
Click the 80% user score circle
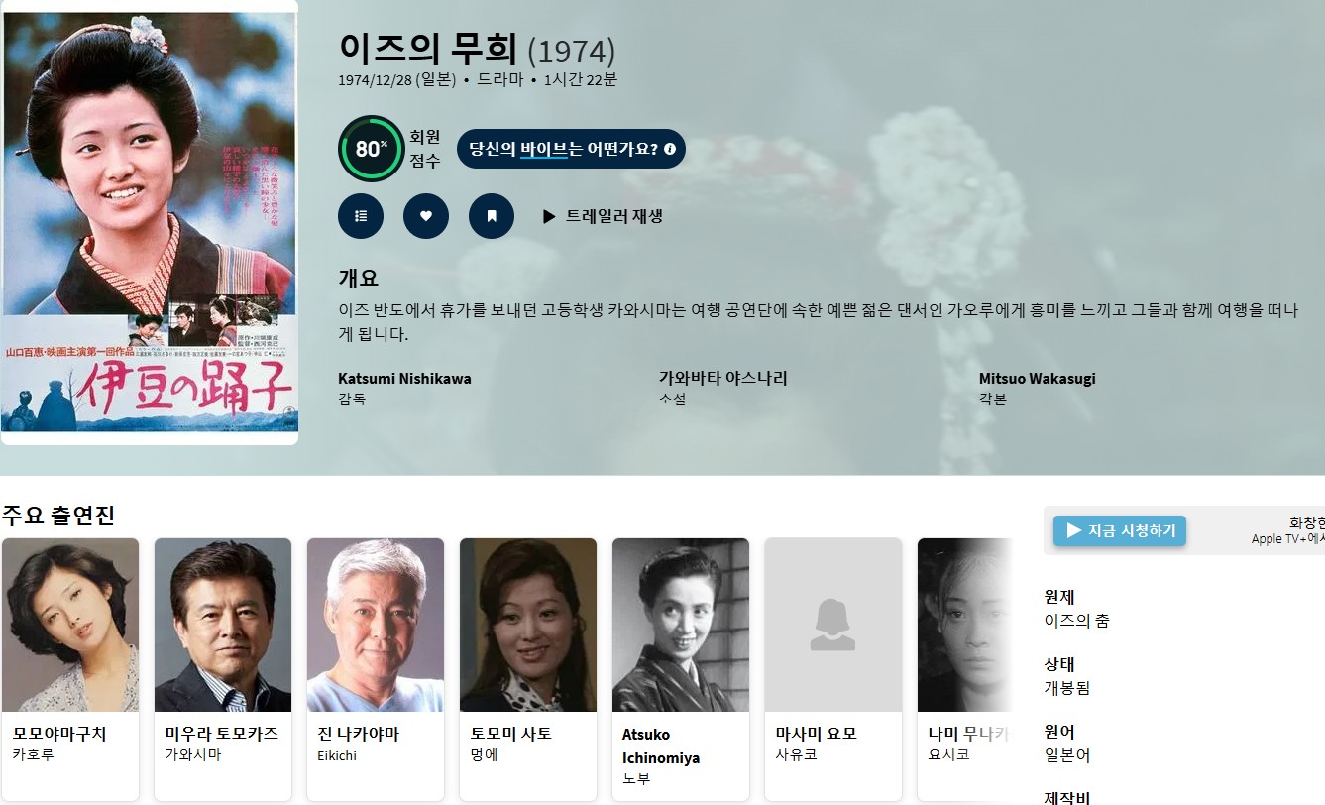pos(372,149)
